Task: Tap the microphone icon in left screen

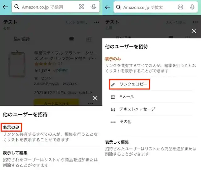Action: (x=94, y=7)
